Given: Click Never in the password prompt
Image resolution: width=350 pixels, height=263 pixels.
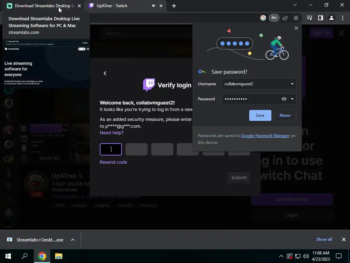Looking at the screenshot, I should click(x=285, y=115).
